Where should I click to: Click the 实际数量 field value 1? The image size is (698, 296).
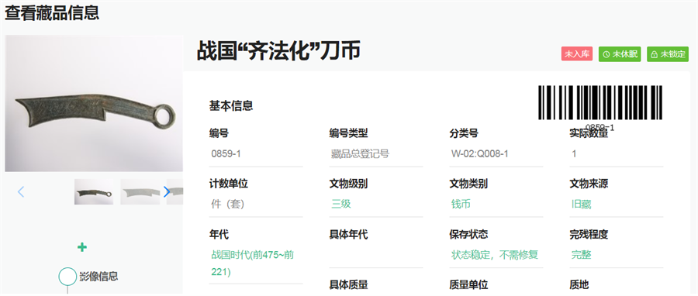[617, 154]
